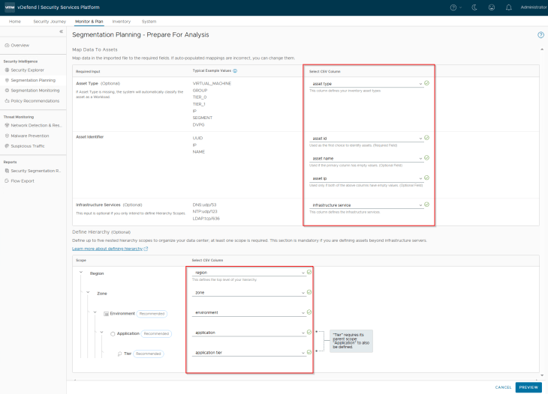Image resolution: width=548 pixels, height=394 pixels.
Task: Open the help menu in header
Action: pyautogui.click(x=456, y=7)
